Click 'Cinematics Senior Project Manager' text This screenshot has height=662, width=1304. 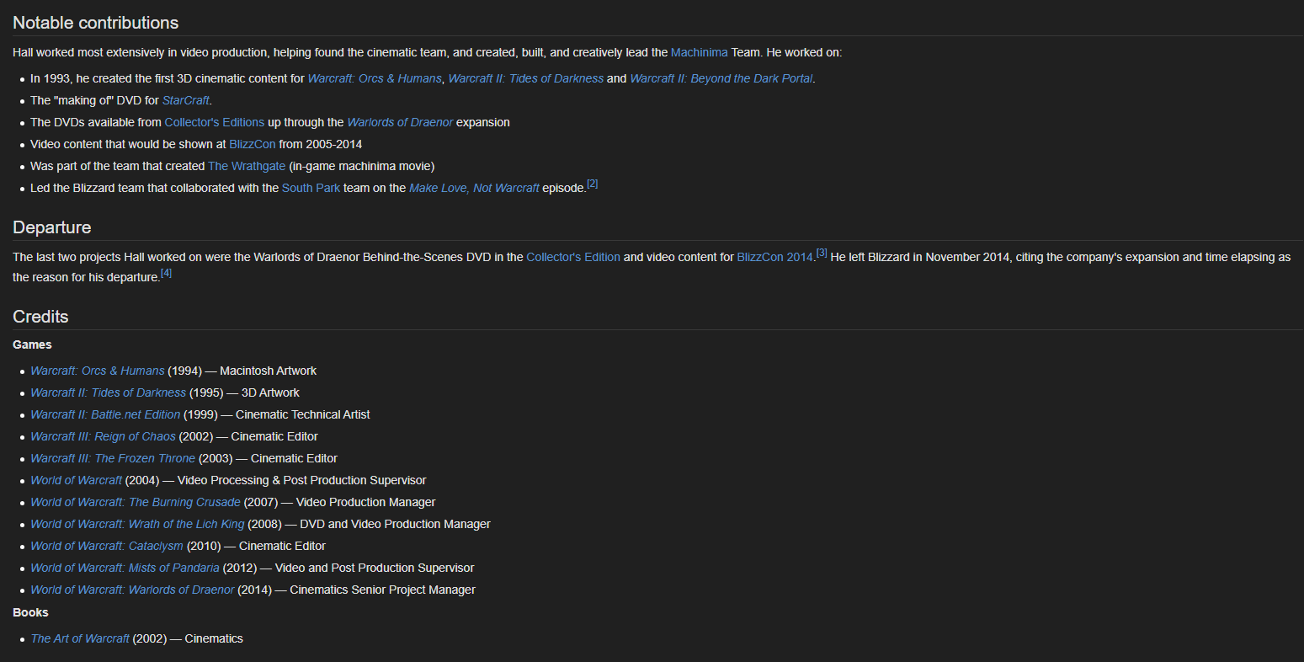click(383, 590)
